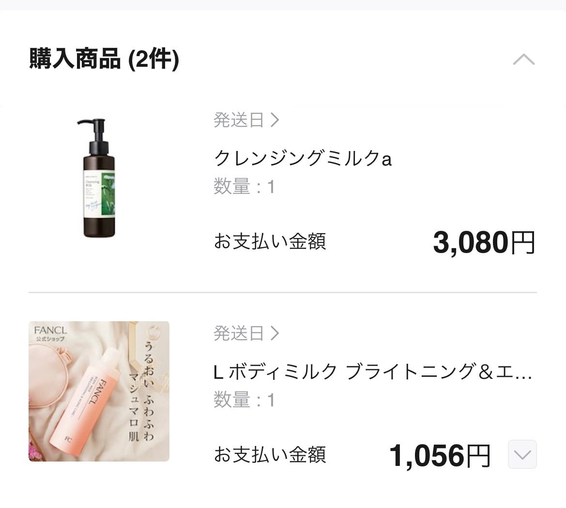This screenshot has height=508, width=566.
Task: Click the 1,056円 payment amount
Action: coord(440,455)
